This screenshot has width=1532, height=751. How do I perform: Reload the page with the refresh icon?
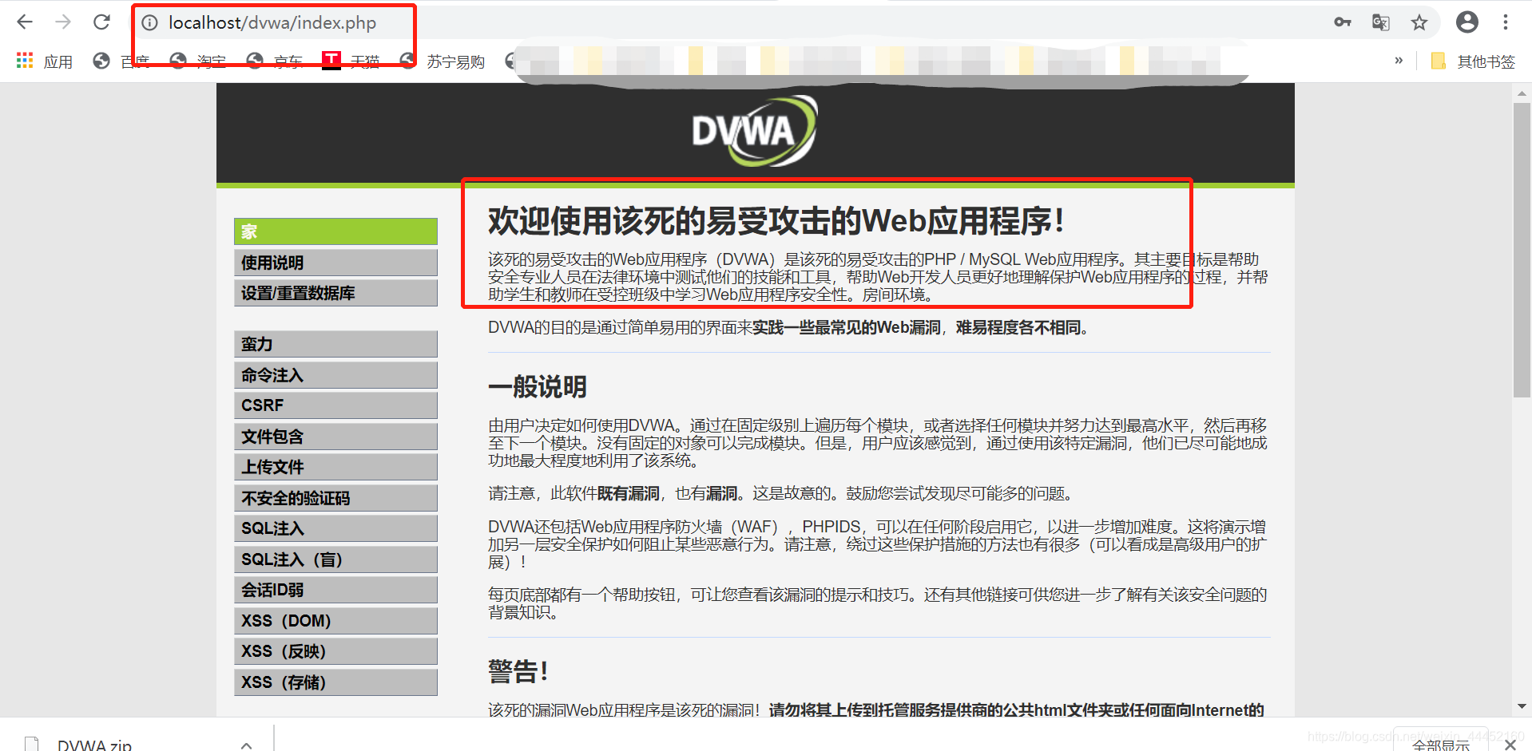click(x=101, y=22)
